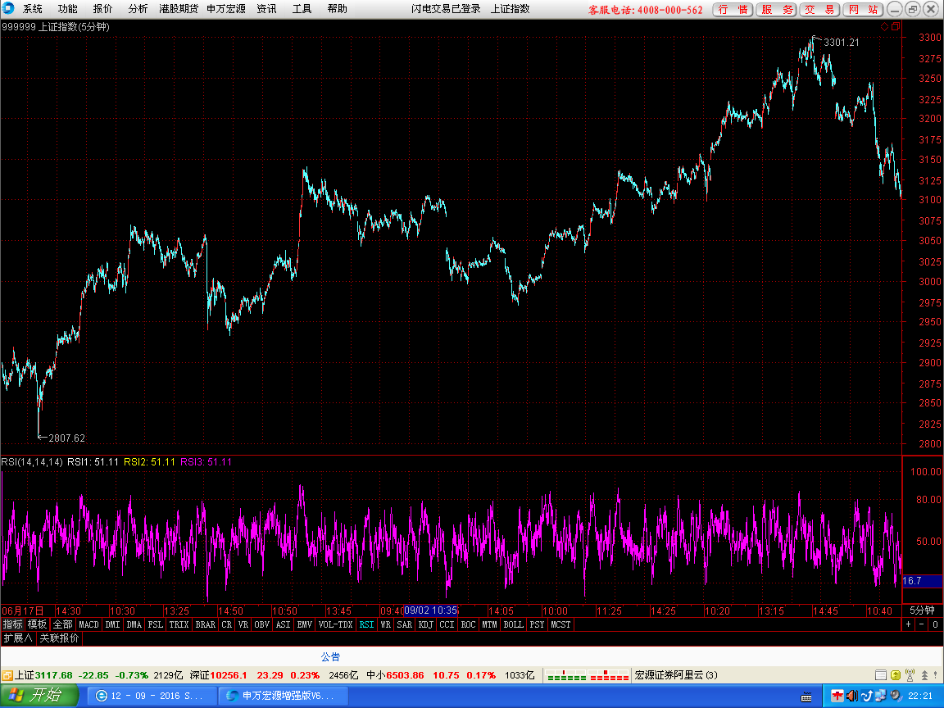Switch indicator to BRAR
The height and width of the screenshot is (708, 944).
point(206,624)
